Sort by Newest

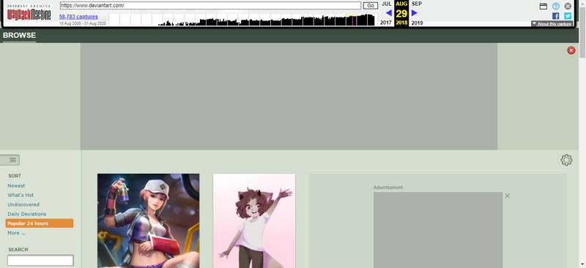point(16,185)
